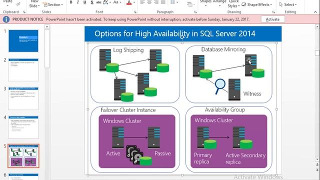Click the Active Secondary replica label
Viewport: 320px width, 180px height.
point(245,158)
